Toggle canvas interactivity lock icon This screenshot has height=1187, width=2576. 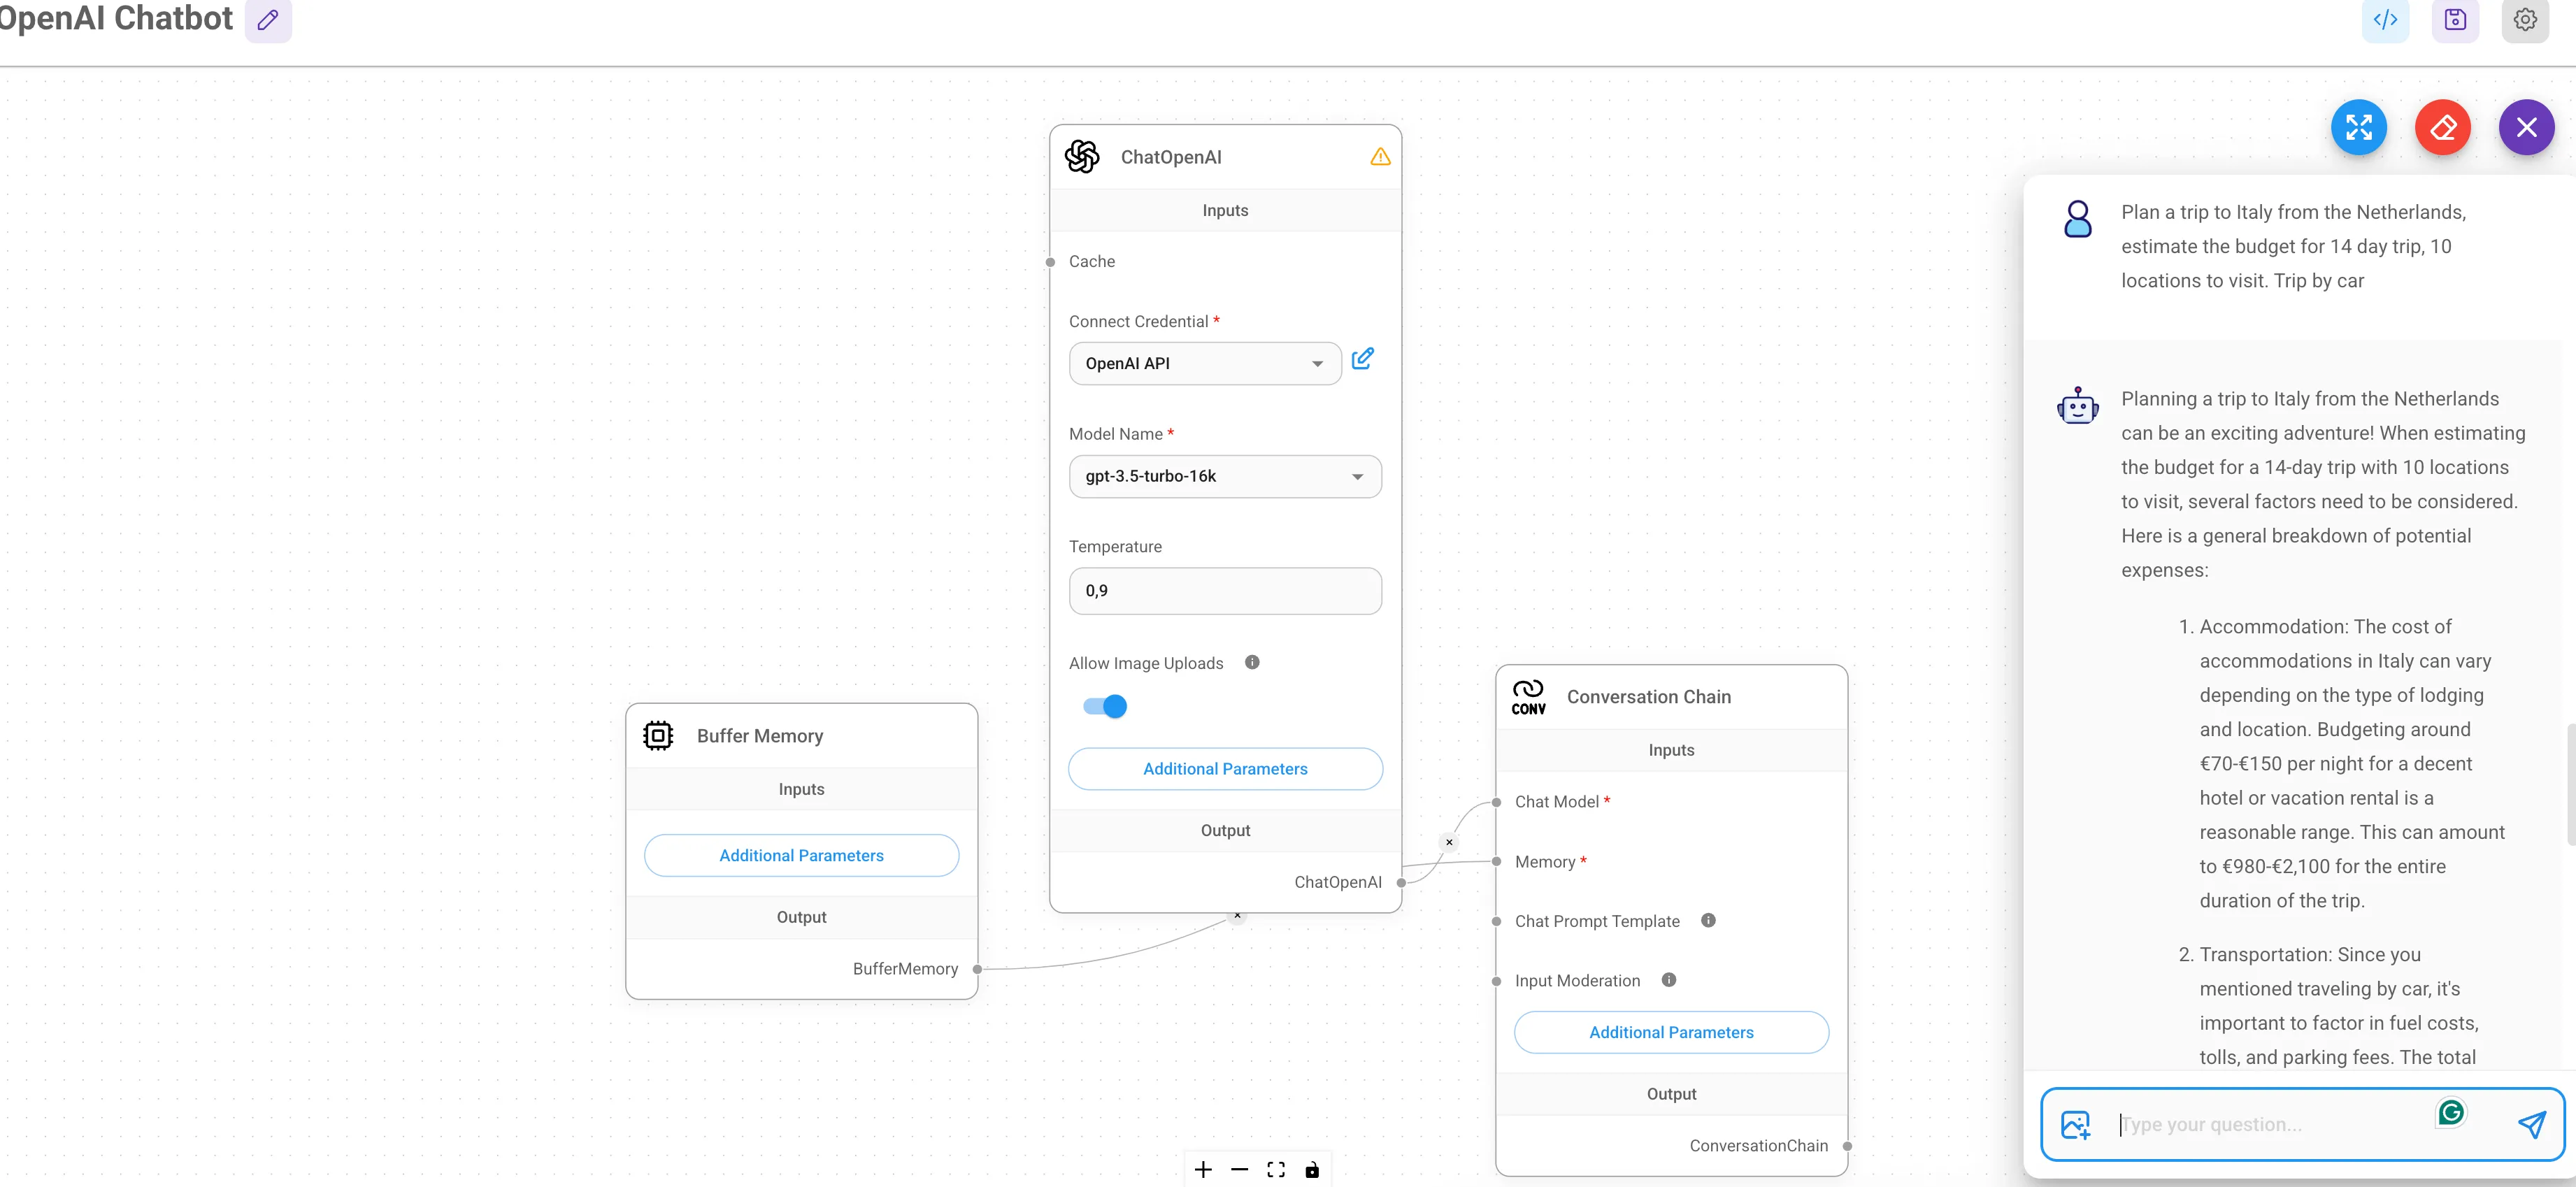point(1312,1170)
